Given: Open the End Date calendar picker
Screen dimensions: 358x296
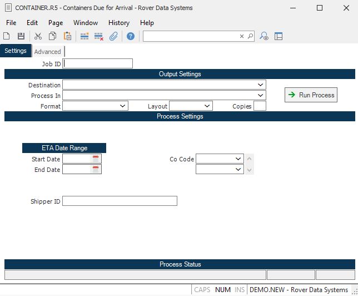Looking at the screenshot, I should [x=96, y=170].
